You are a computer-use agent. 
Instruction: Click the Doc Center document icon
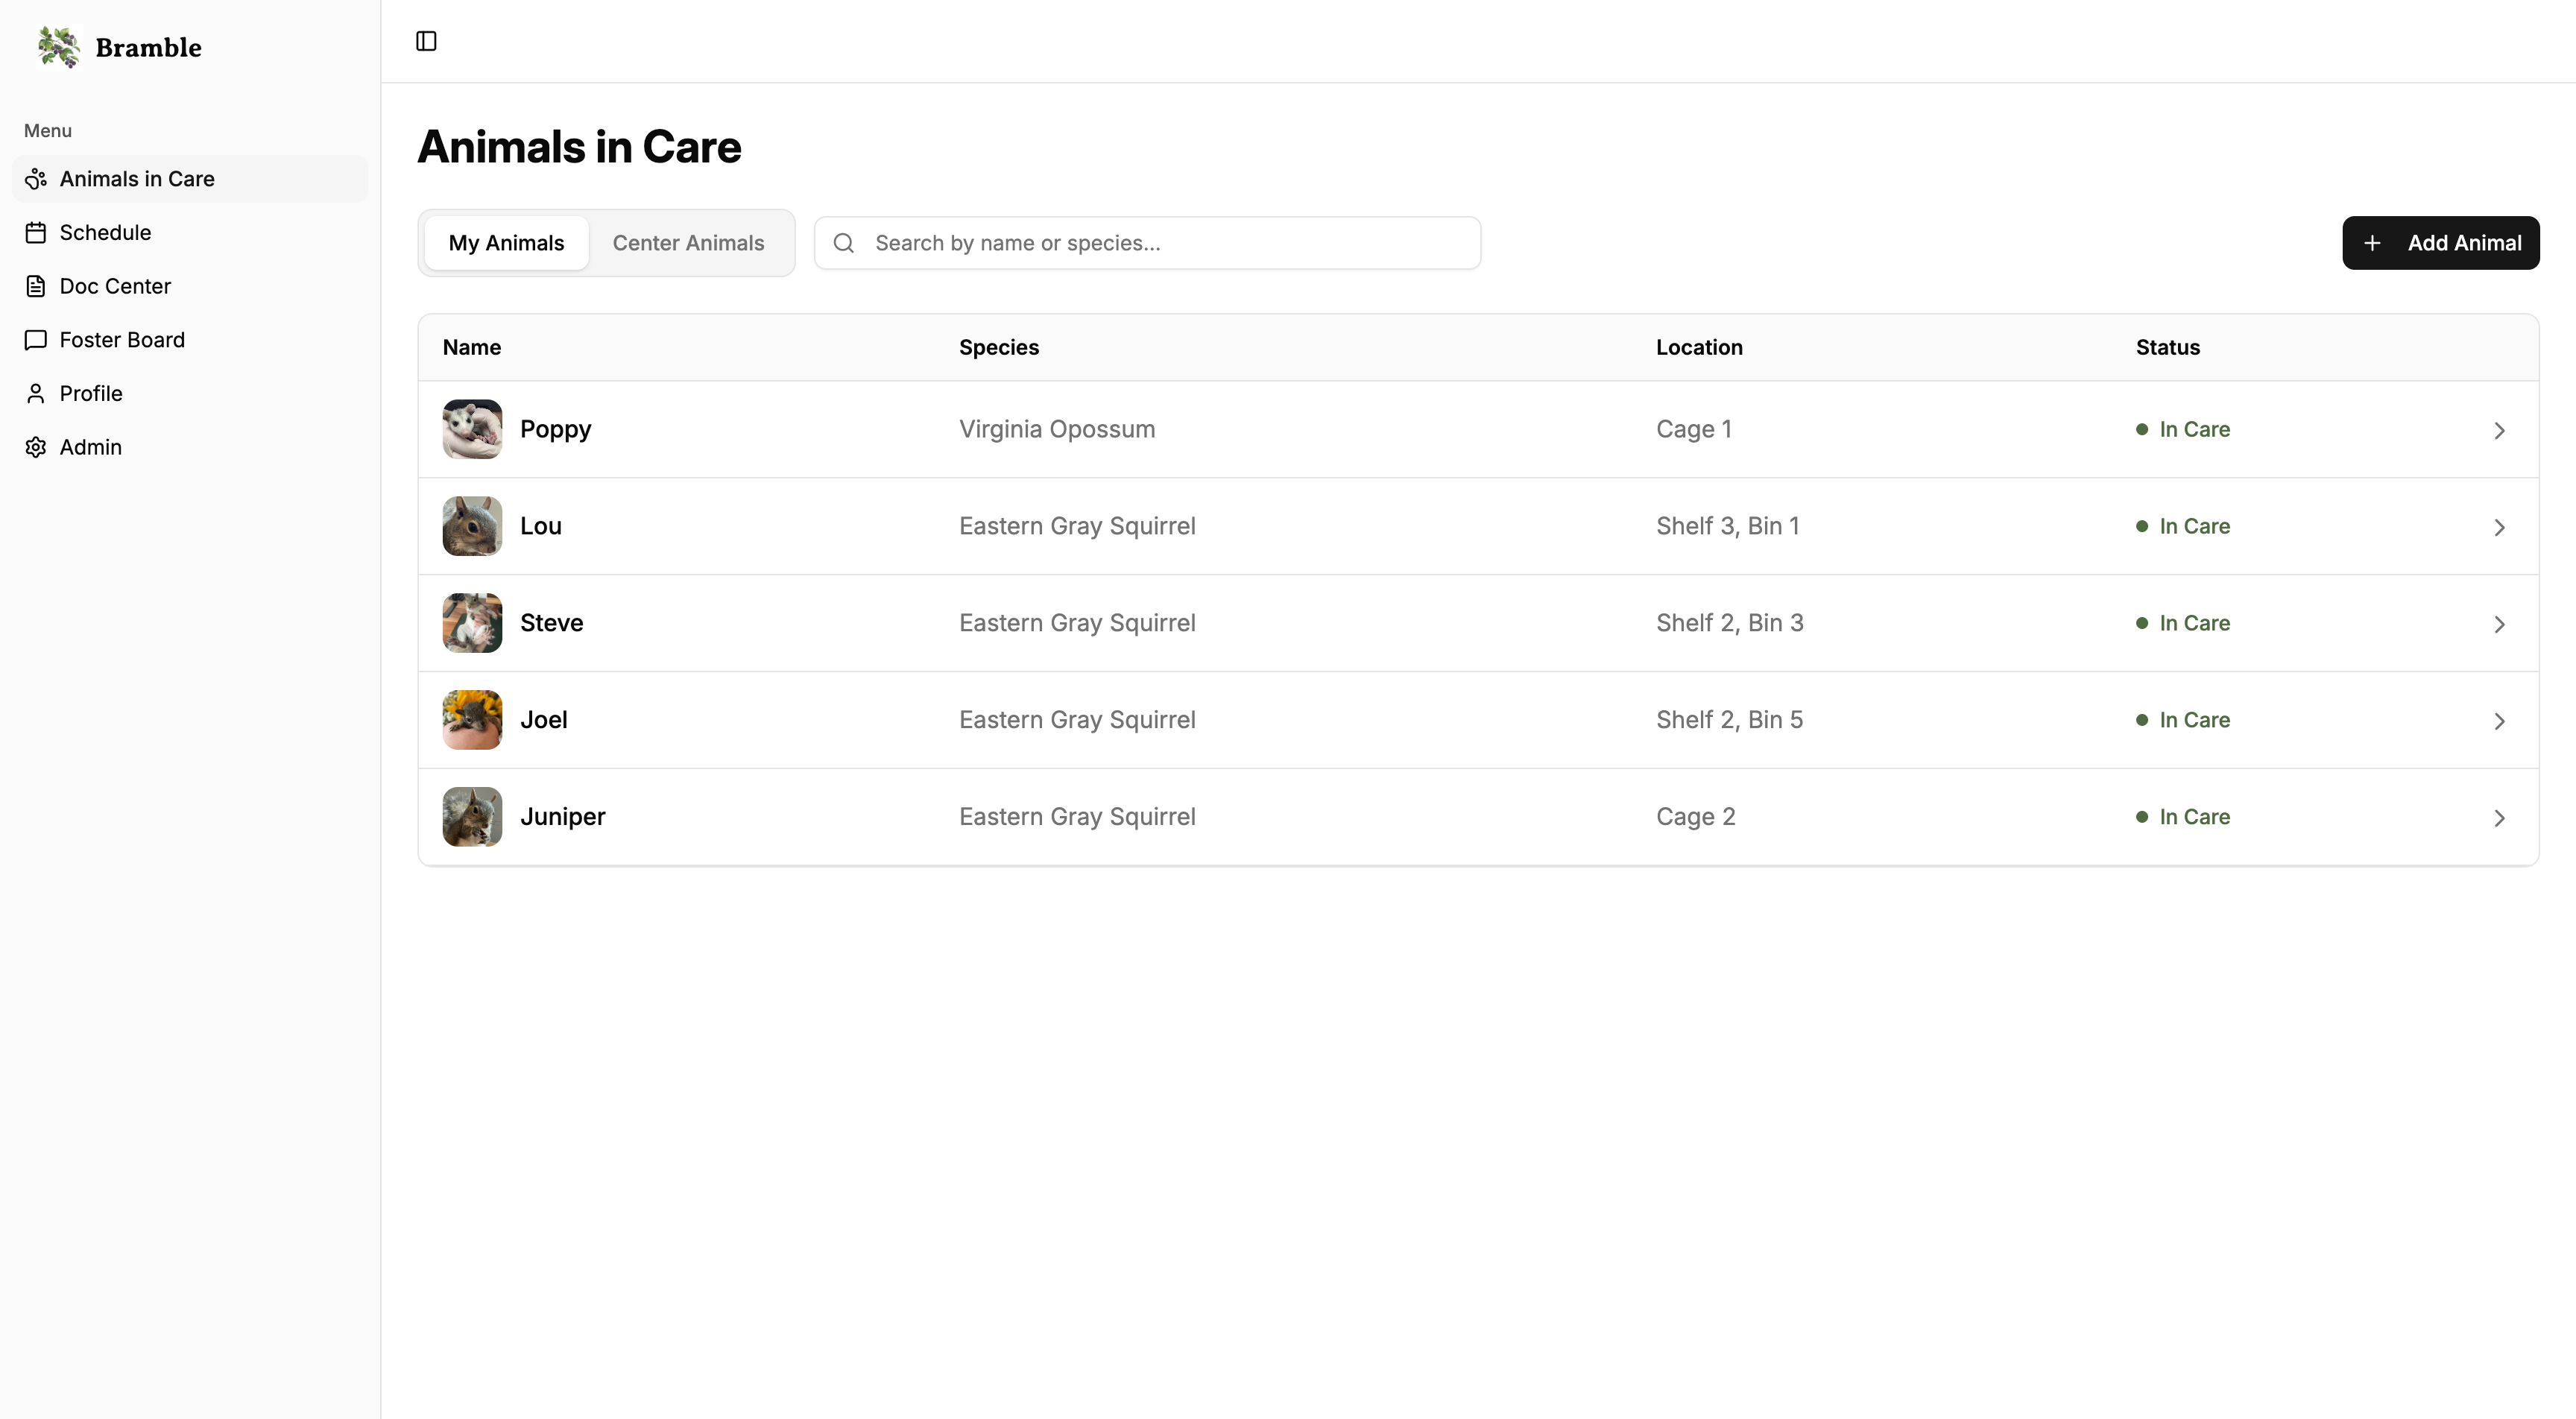point(36,286)
